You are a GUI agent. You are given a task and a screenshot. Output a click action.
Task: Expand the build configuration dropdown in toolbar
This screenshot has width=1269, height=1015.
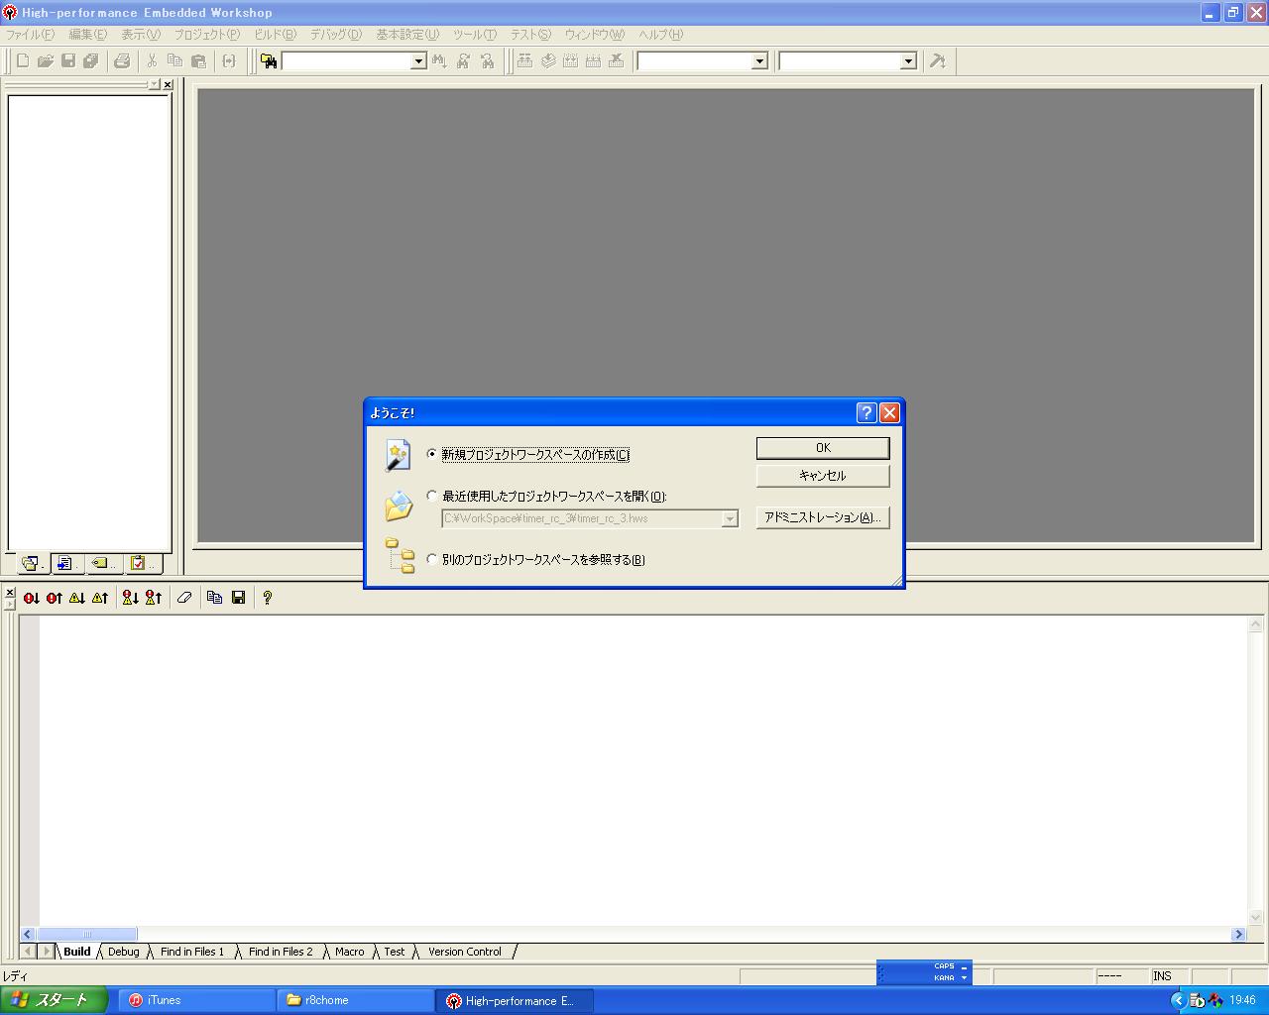tap(759, 61)
